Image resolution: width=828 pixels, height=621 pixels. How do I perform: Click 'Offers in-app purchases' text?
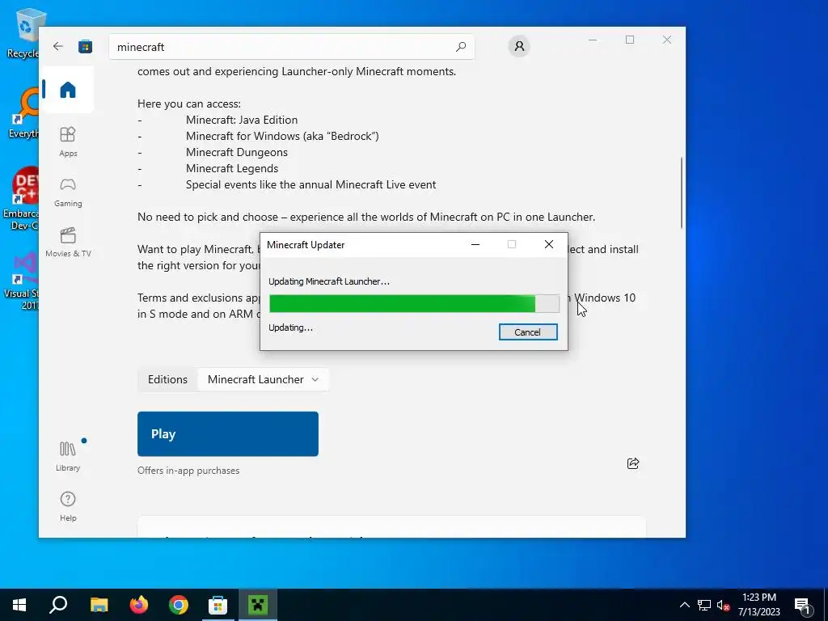[x=188, y=471]
